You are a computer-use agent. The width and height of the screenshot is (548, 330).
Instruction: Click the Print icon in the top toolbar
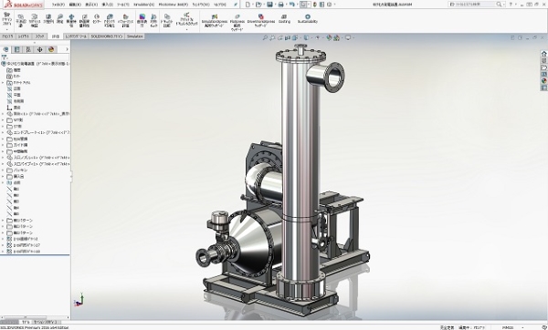pos(280,5)
